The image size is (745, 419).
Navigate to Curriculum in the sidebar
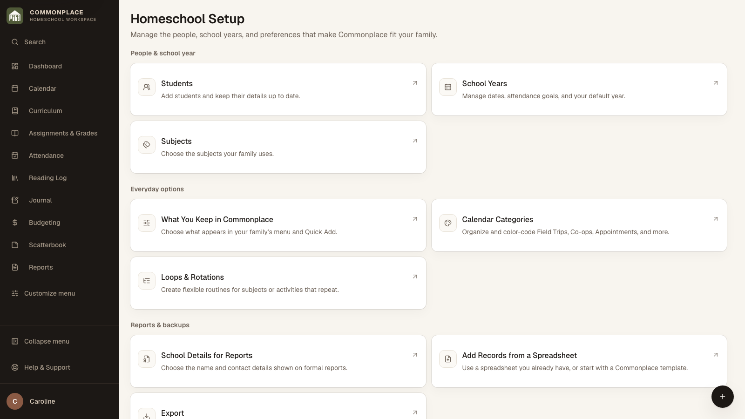click(60, 111)
